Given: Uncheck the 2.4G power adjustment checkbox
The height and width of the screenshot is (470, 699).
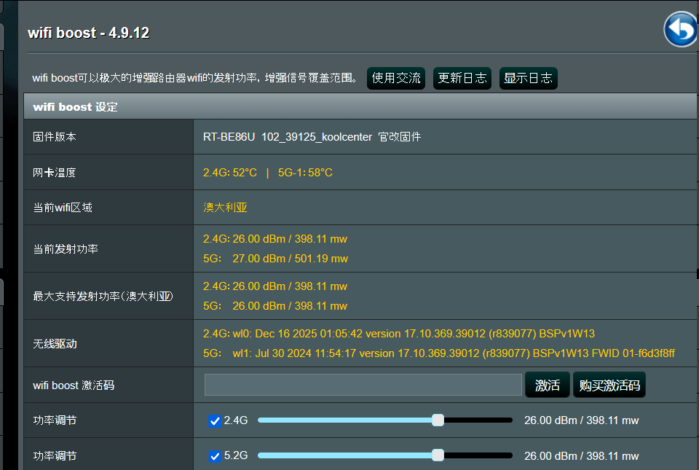Looking at the screenshot, I should click(214, 421).
